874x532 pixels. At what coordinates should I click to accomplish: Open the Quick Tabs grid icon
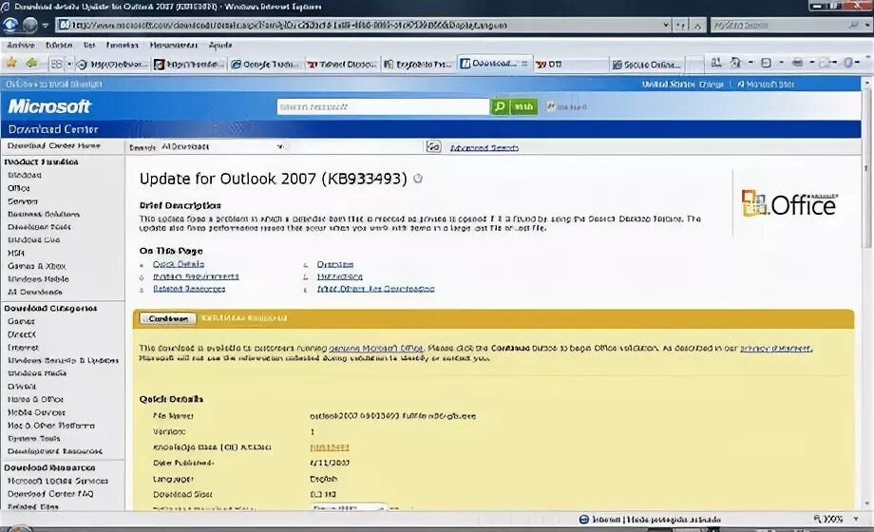[x=56, y=65]
